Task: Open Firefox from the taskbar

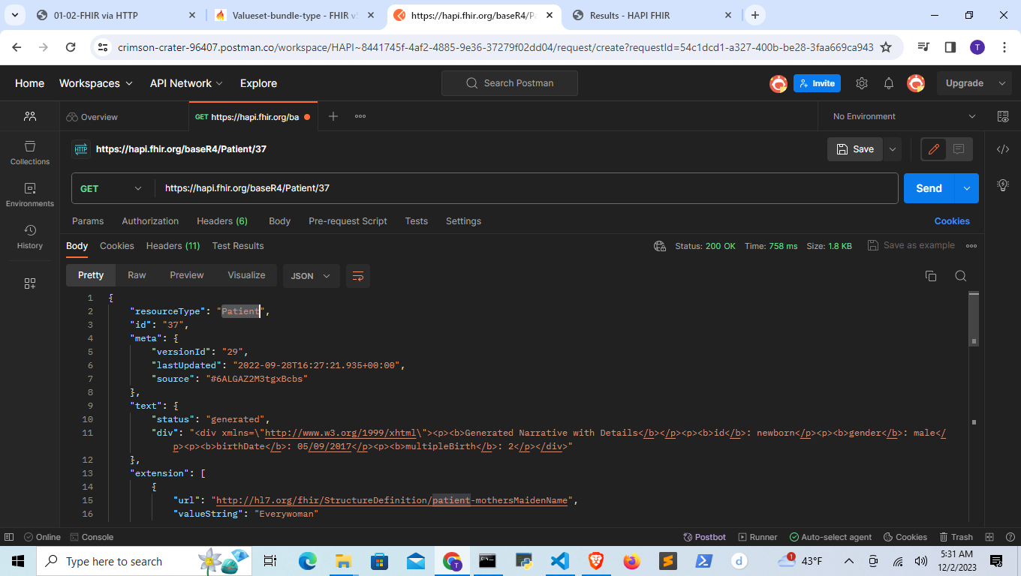Action: [631, 561]
